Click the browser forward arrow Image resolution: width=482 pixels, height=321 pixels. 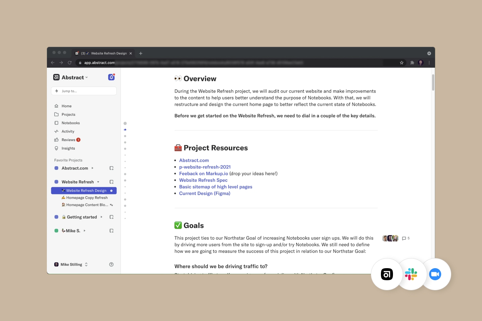tap(61, 63)
